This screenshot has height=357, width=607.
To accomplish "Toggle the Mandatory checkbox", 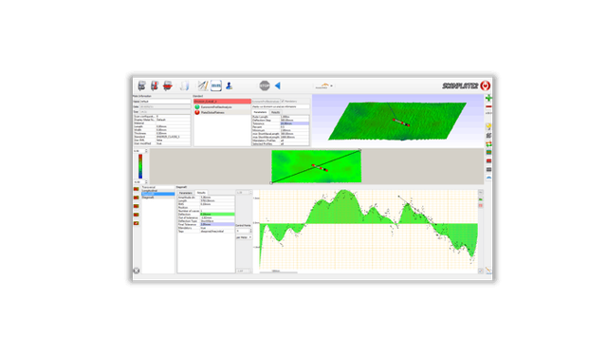I will click(x=283, y=102).
